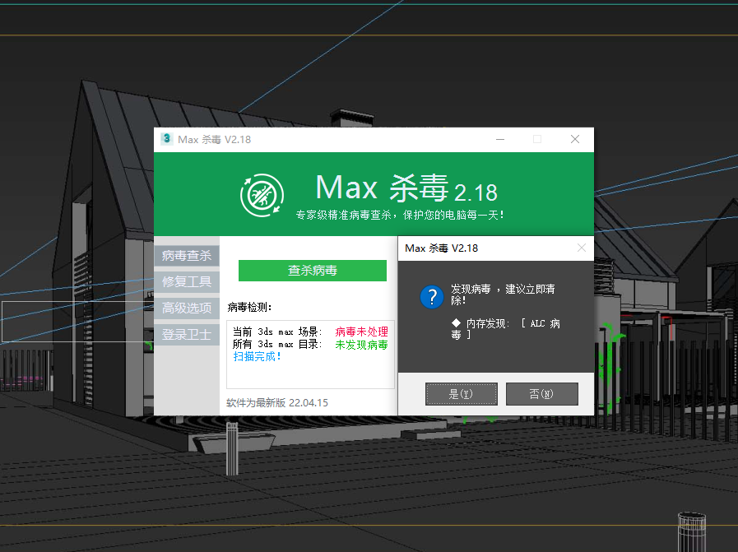The image size is (738, 552).
Task: Click the 内存发现 ALC 病毒 detail text
Action: [506, 329]
